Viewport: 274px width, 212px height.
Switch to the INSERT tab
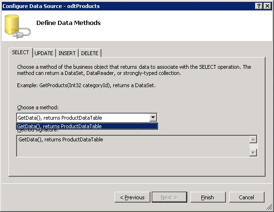[67, 53]
